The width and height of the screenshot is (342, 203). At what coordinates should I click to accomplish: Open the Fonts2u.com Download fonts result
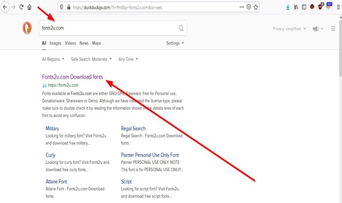pyautogui.click(x=72, y=77)
